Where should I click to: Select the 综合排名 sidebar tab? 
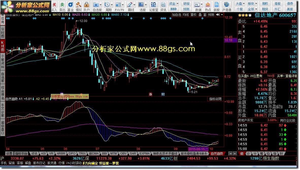pos(3,93)
